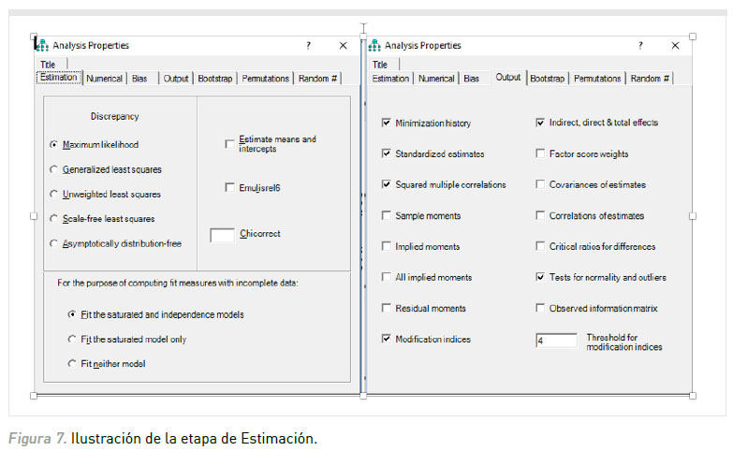Close the right Analysis Properties window
This screenshot has height=451, width=733.
(x=675, y=45)
